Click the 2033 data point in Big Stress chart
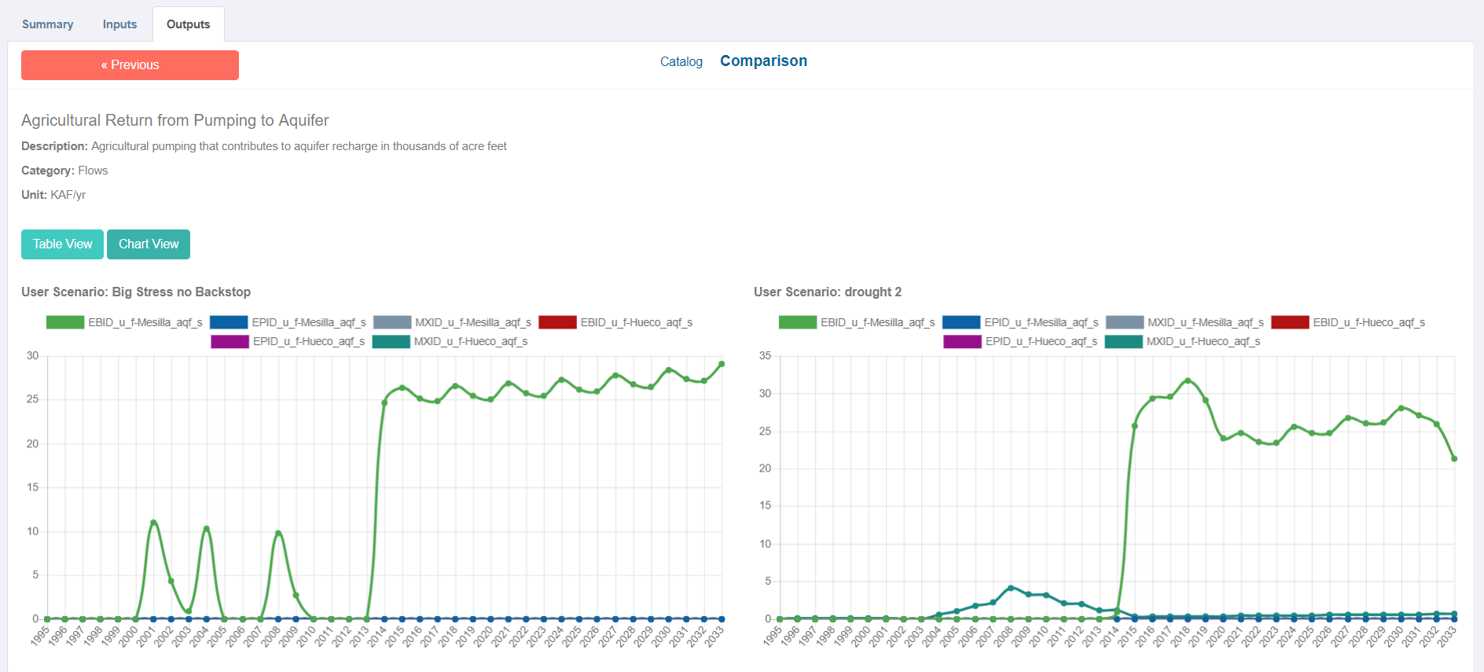The image size is (1484, 672). coord(722,364)
